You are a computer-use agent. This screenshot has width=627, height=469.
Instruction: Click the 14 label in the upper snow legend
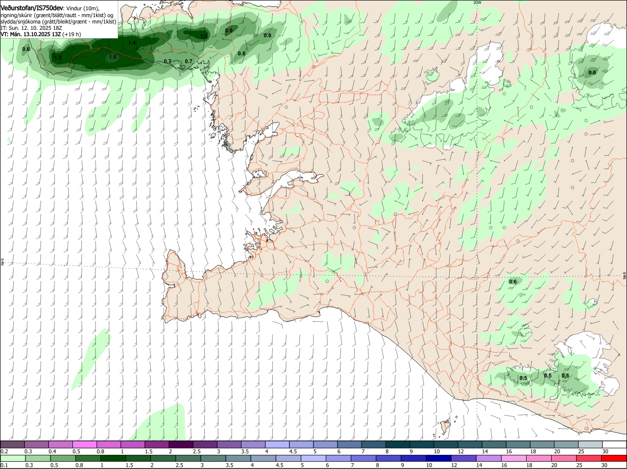484,451
